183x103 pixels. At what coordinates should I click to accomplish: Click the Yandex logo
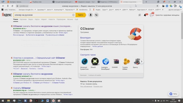pos(7,15)
